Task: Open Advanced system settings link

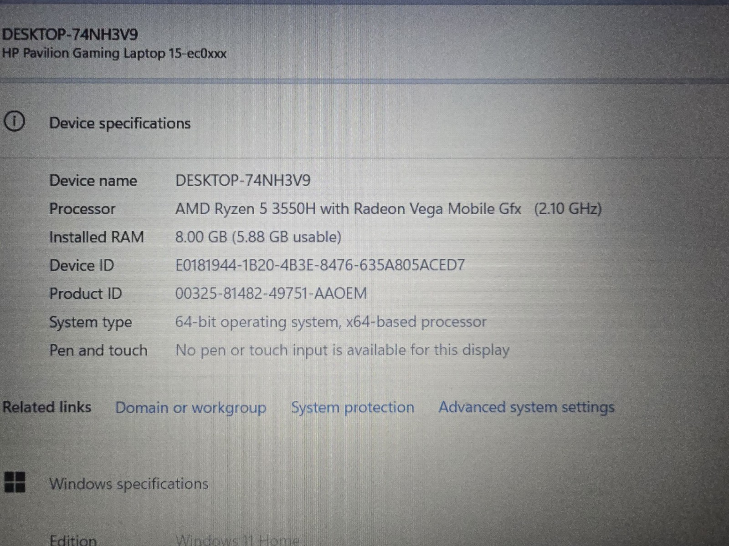Action: [x=527, y=407]
